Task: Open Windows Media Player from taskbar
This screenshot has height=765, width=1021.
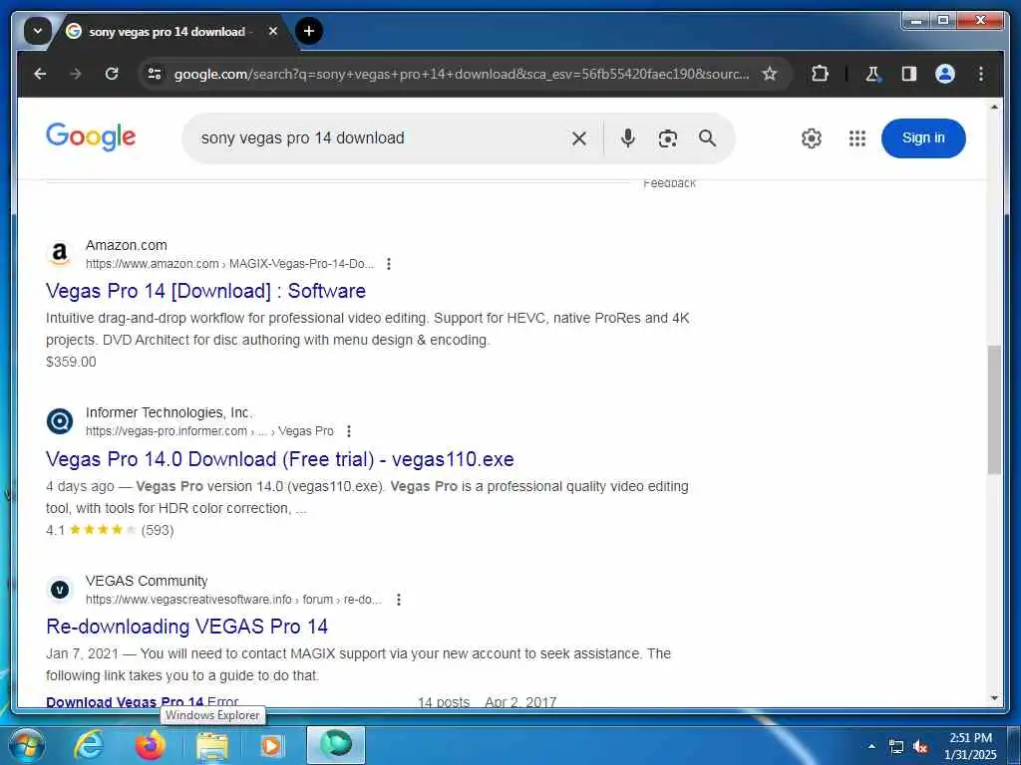Action: (x=271, y=745)
